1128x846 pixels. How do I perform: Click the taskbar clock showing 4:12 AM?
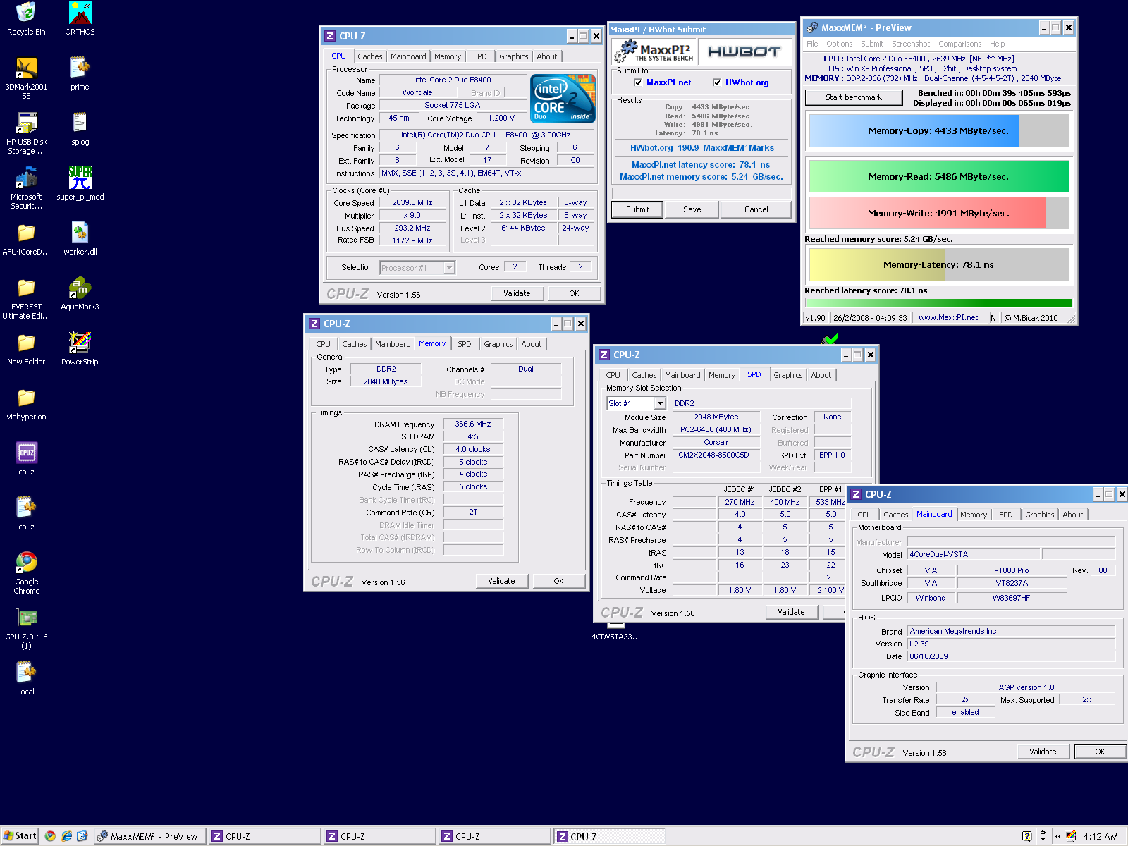pos(1101,837)
